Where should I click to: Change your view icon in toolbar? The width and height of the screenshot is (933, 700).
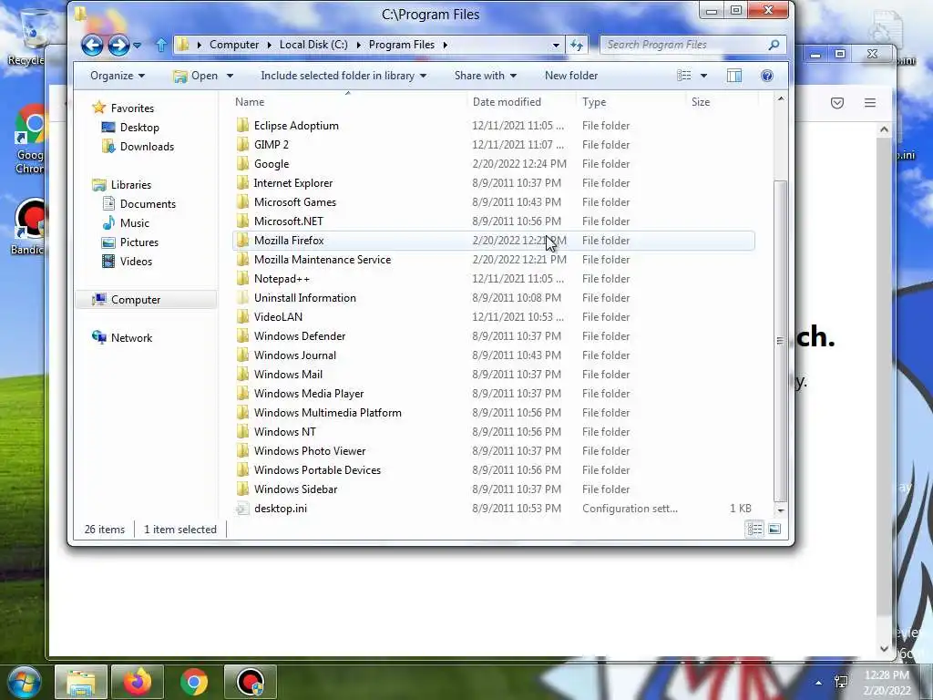[x=684, y=76]
